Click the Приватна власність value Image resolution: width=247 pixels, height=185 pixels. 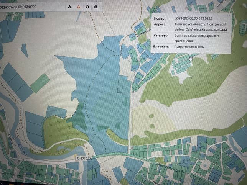coord(189,47)
